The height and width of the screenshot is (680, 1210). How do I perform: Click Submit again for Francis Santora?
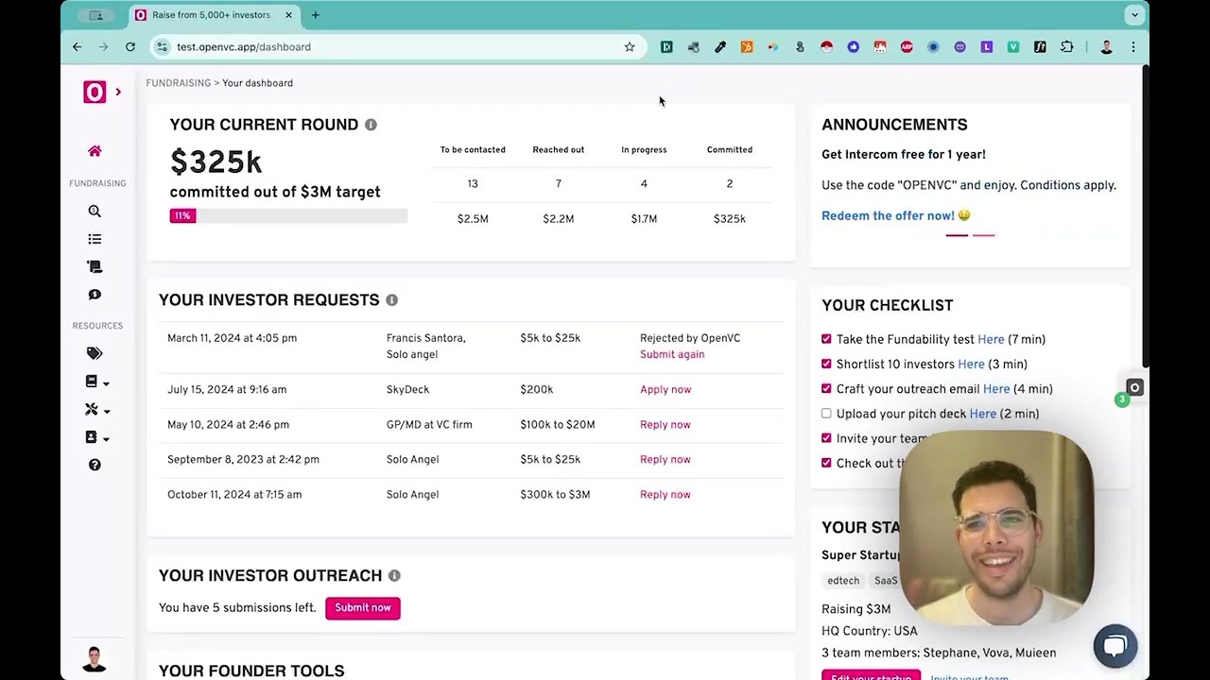(x=672, y=355)
